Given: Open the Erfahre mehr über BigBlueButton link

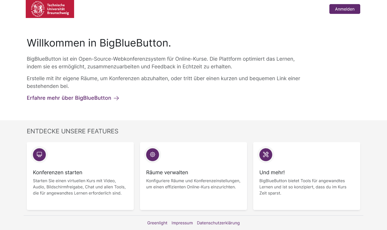Looking at the screenshot, I should pos(73,98).
